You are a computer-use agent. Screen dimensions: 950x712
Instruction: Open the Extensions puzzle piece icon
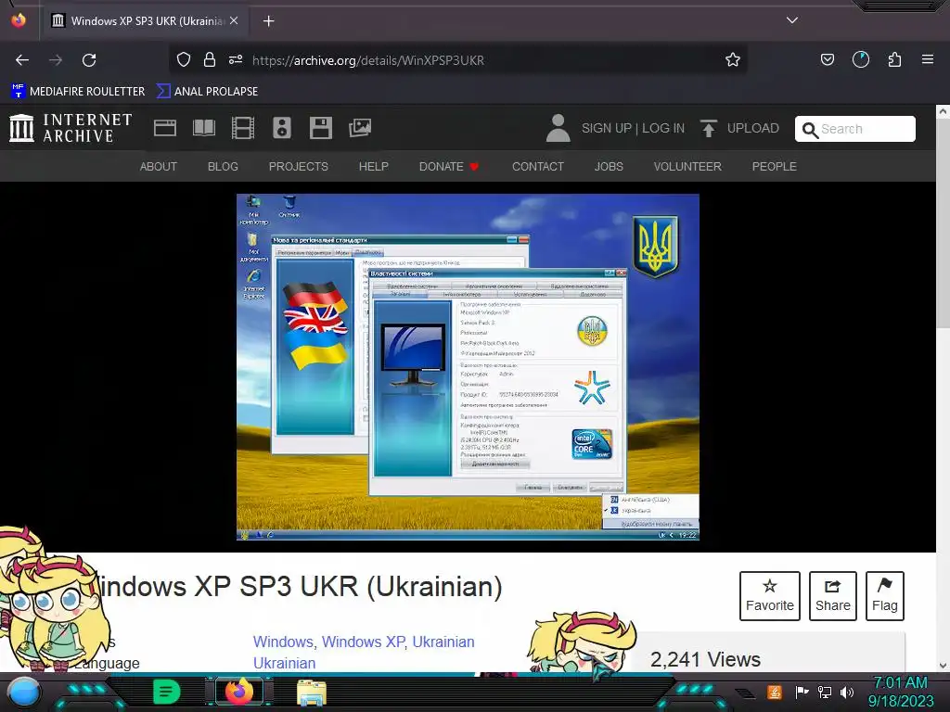[894, 60]
